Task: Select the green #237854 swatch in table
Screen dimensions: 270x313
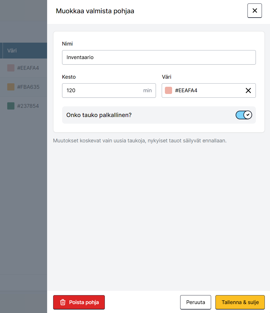Action: pyautogui.click(x=11, y=106)
